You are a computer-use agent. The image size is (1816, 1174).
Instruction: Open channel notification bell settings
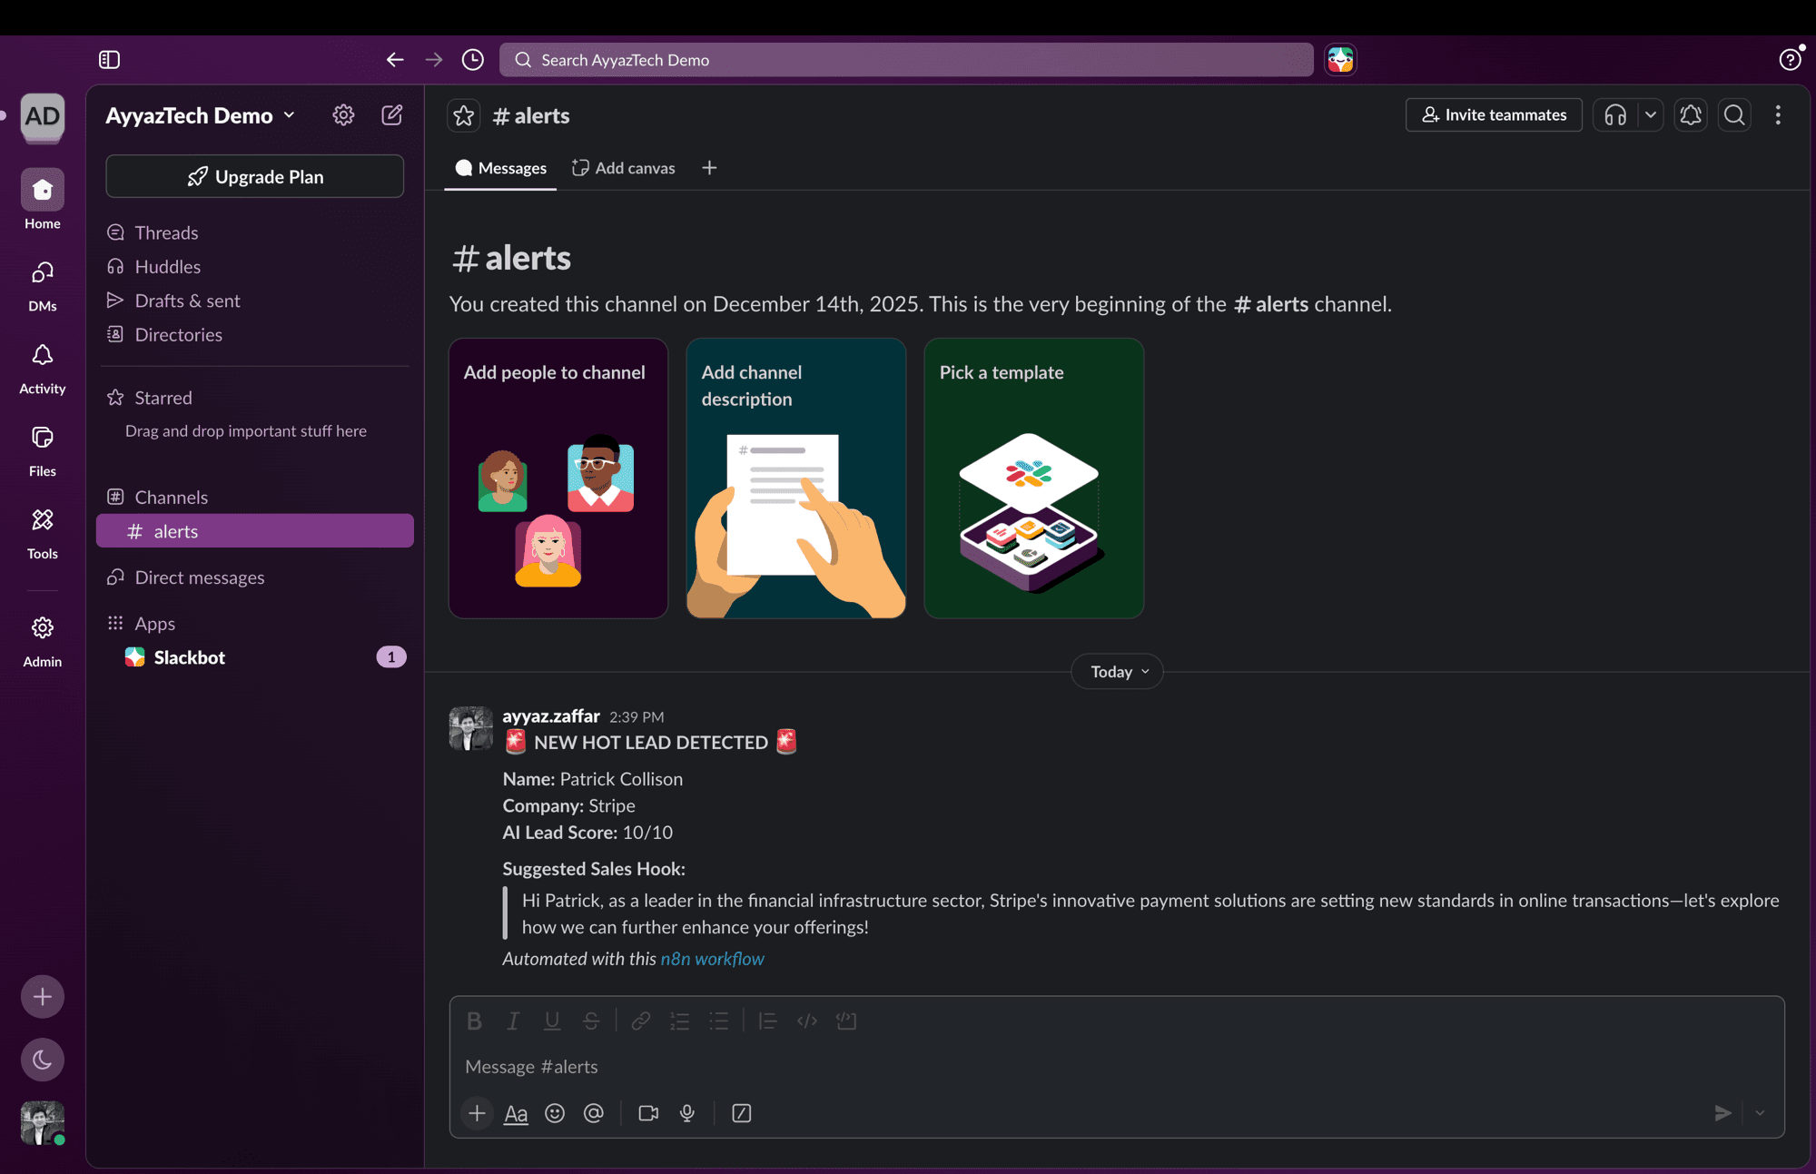click(1691, 115)
